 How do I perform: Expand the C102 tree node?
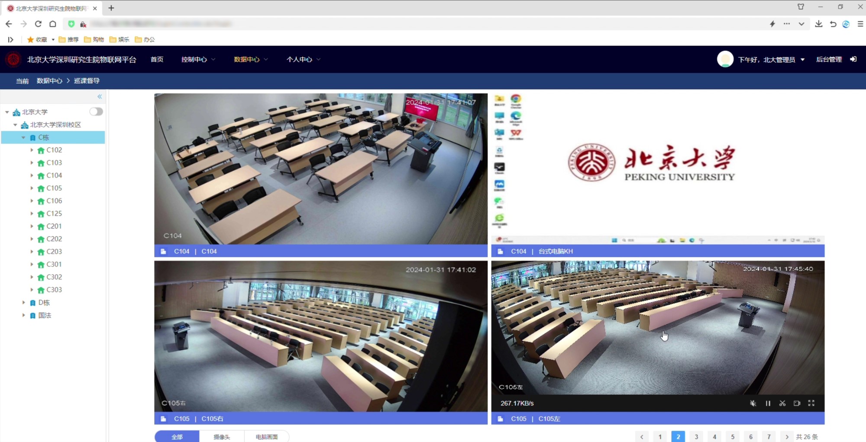[x=32, y=150]
